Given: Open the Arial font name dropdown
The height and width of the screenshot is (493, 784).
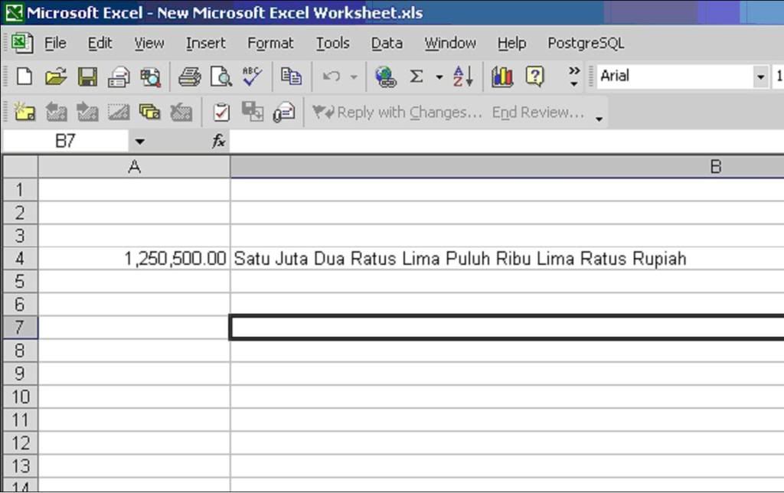Looking at the screenshot, I should point(760,77).
